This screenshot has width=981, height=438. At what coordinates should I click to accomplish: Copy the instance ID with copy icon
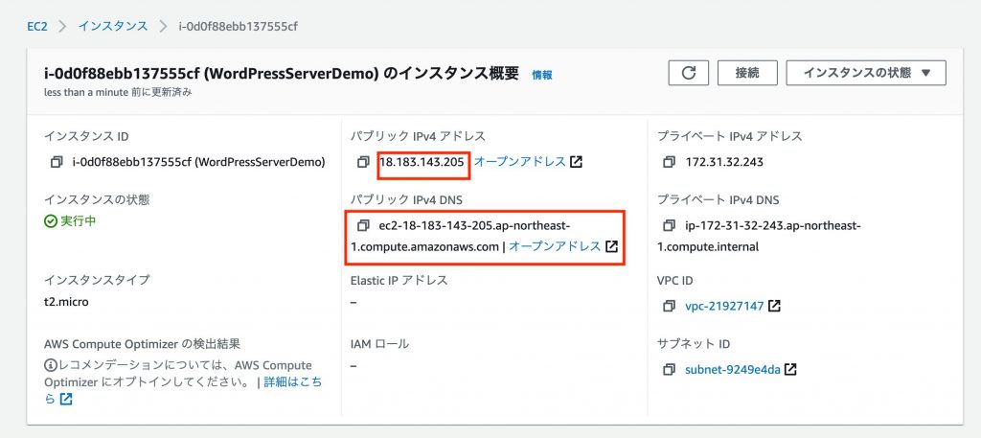tap(57, 162)
